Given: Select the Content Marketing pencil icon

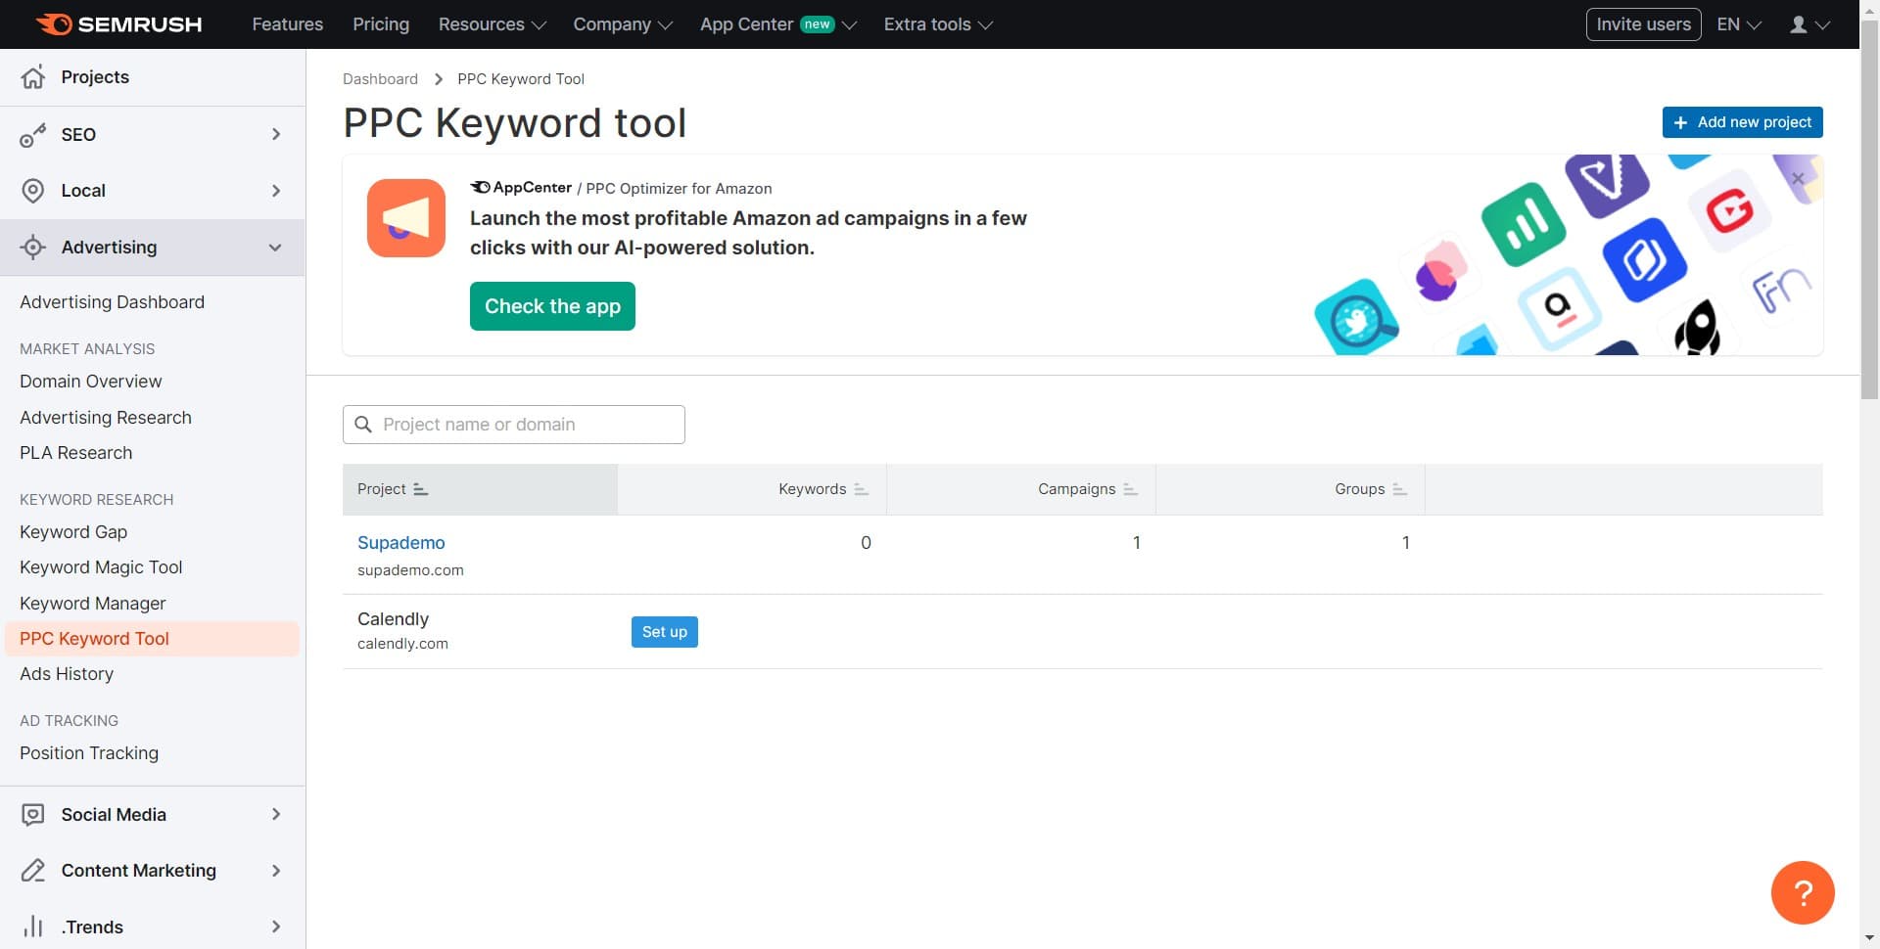Looking at the screenshot, I should click(33, 870).
